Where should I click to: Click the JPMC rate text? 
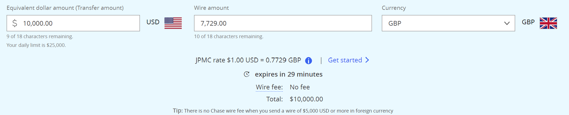point(248,60)
